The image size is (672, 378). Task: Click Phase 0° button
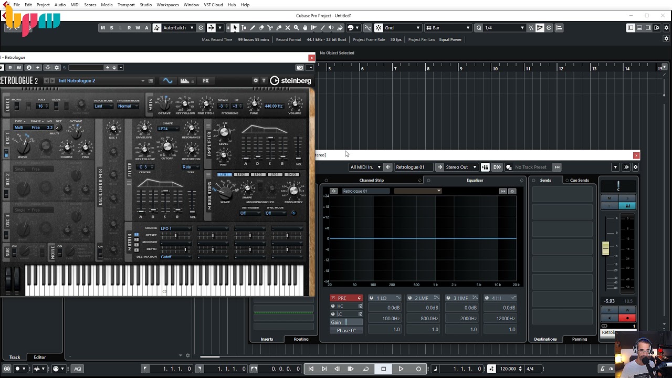point(346,330)
